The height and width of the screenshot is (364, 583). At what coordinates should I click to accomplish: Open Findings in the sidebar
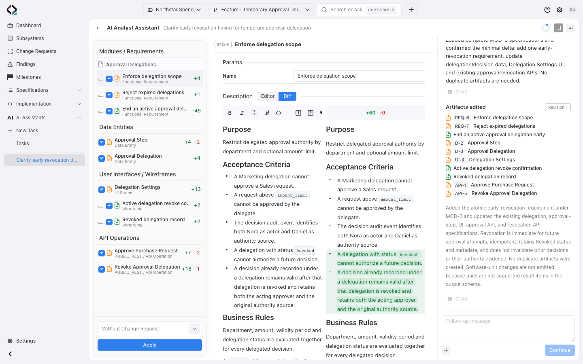point(45,64)
